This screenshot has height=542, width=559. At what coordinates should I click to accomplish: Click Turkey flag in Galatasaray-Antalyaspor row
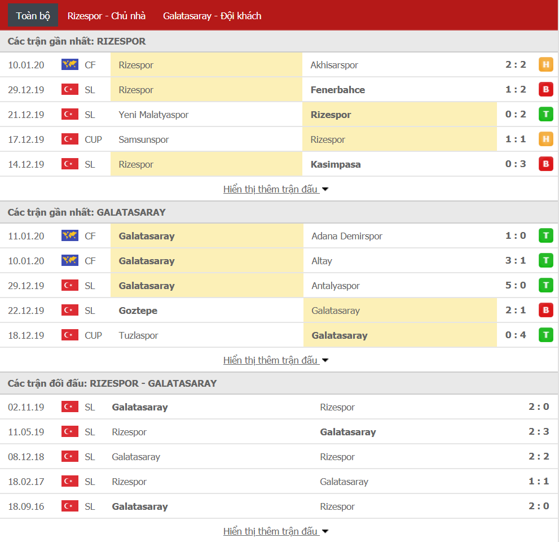tap(70, 285)
